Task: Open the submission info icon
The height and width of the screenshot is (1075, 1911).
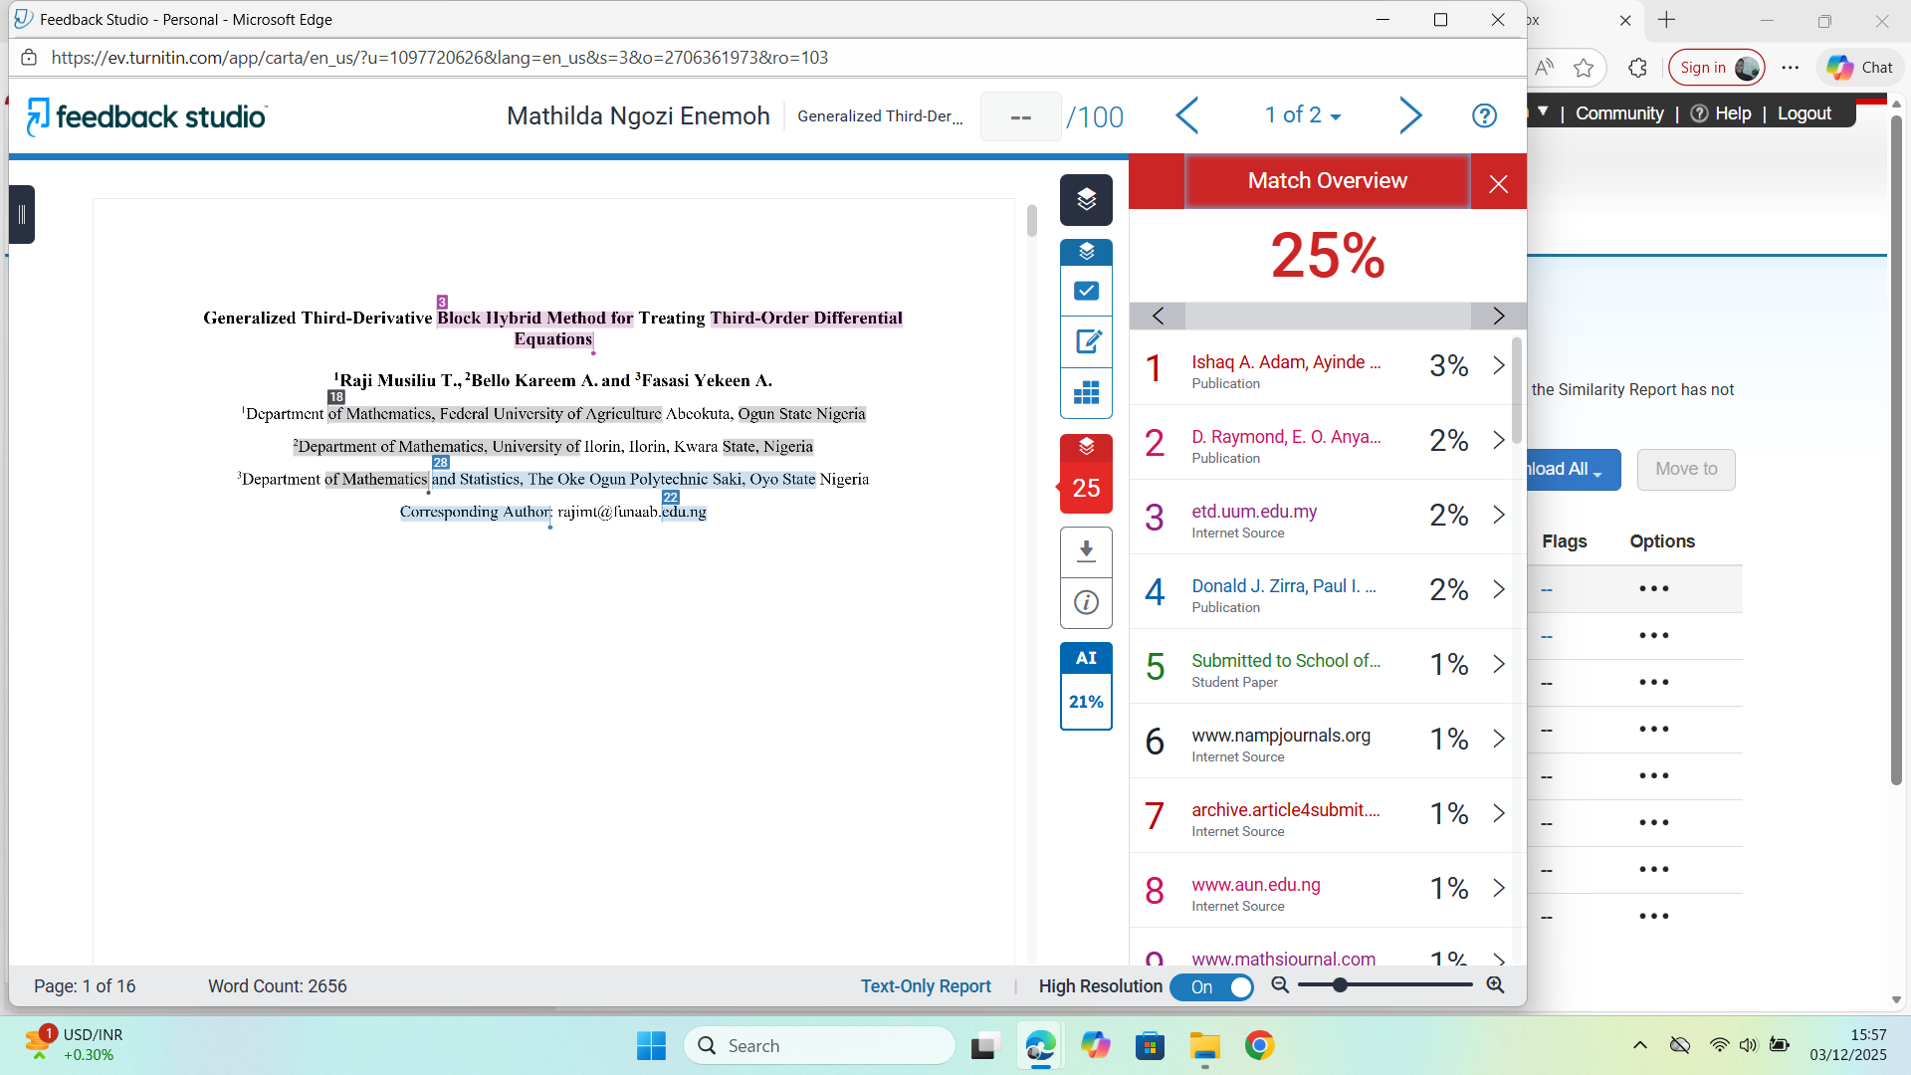Action: coord(1086,602)
